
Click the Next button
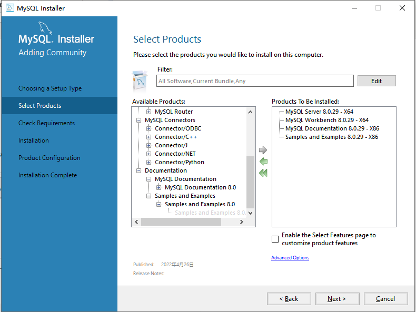(337, 299)
